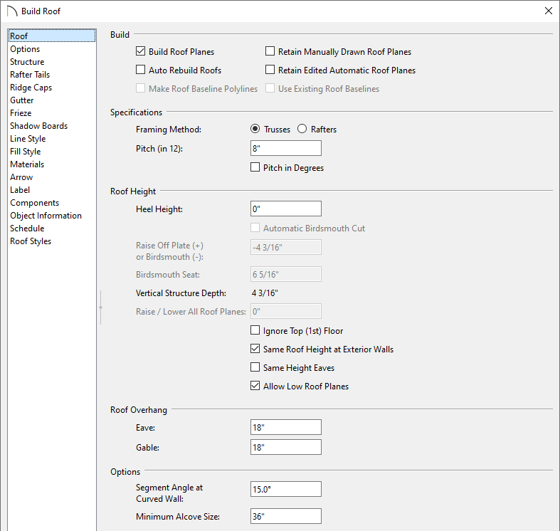The height and width of the screenshot is (531, 560).
Task: Open the Frieze panel
Action: (x=21, y=113)
